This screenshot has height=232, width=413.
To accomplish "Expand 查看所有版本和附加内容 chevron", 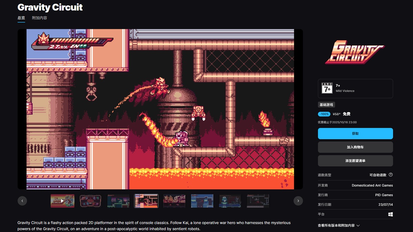I will [358, 226].
